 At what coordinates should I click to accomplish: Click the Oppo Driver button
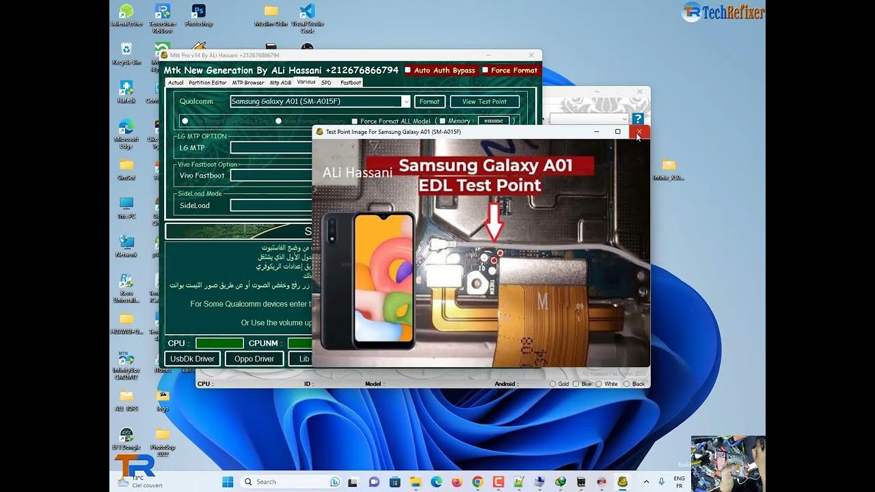254,359
